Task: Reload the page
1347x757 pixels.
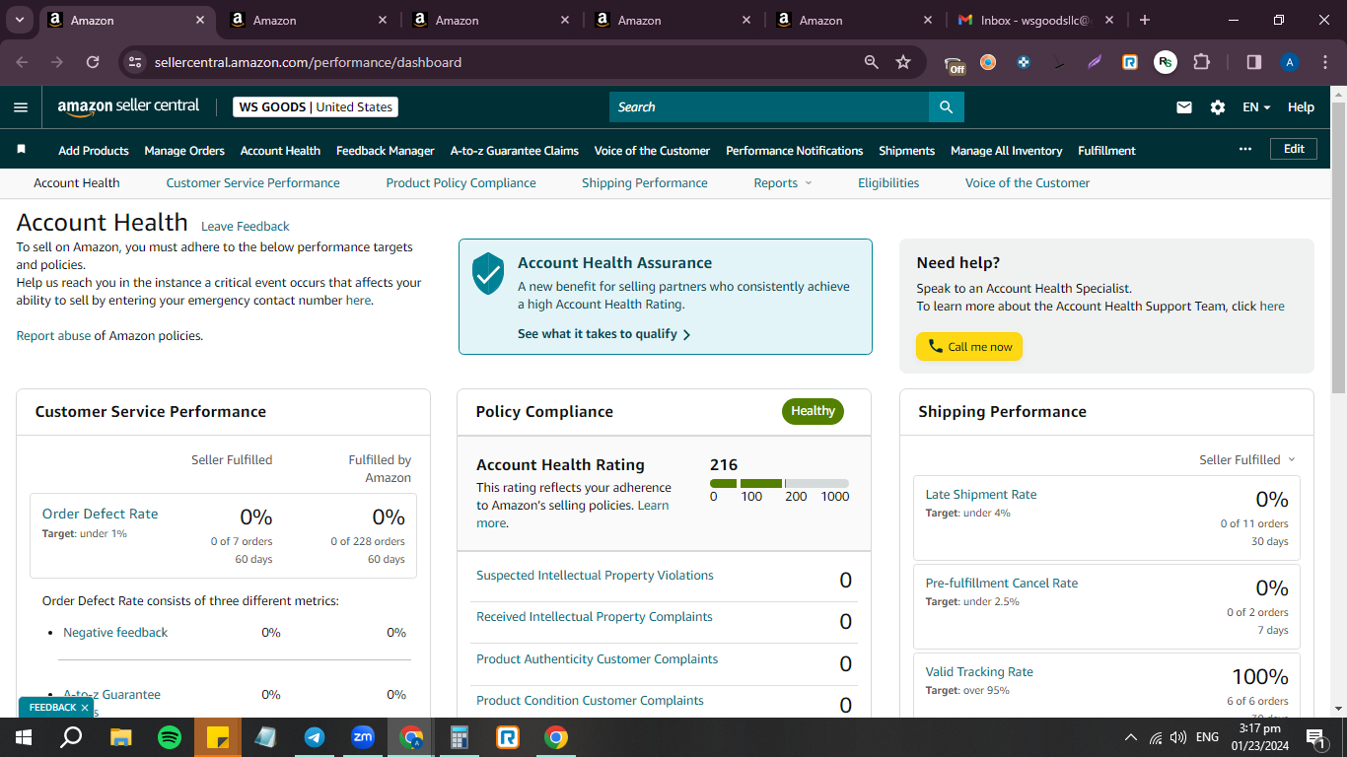Action: (x=93, y=62)
